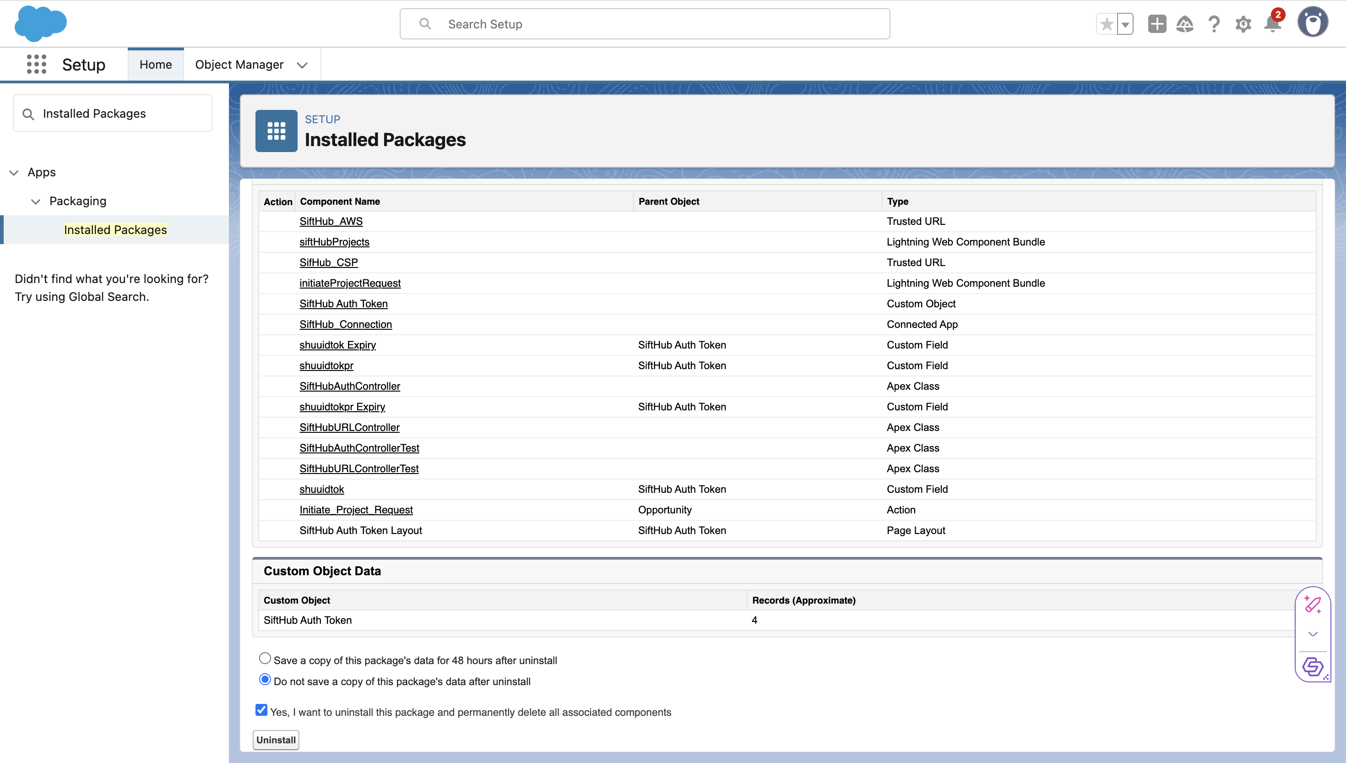
Task: Click the user avatar profile icon
Action: 1312,22
